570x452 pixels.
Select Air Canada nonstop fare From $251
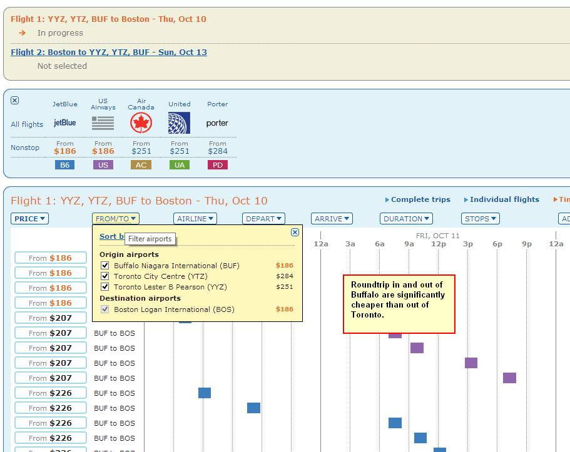[x=141, y=148]
